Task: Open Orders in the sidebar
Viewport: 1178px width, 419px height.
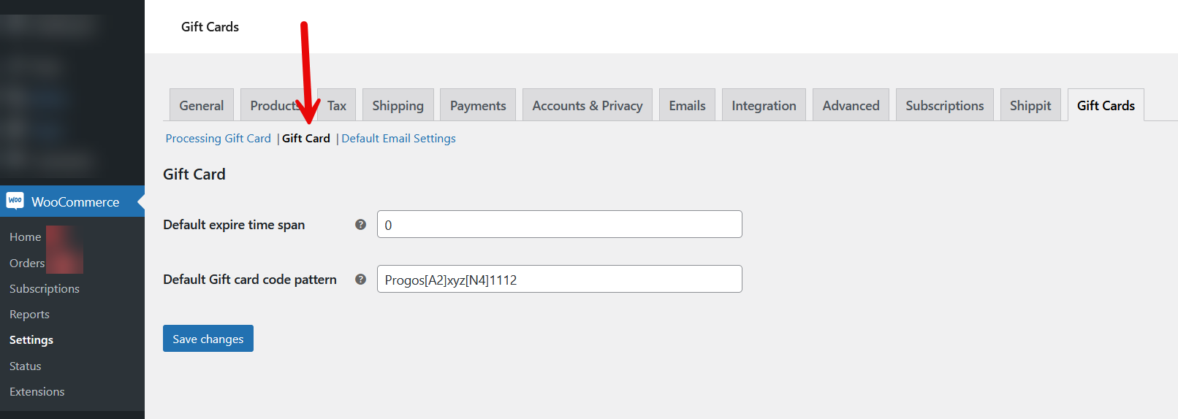Action: point(27,263)
